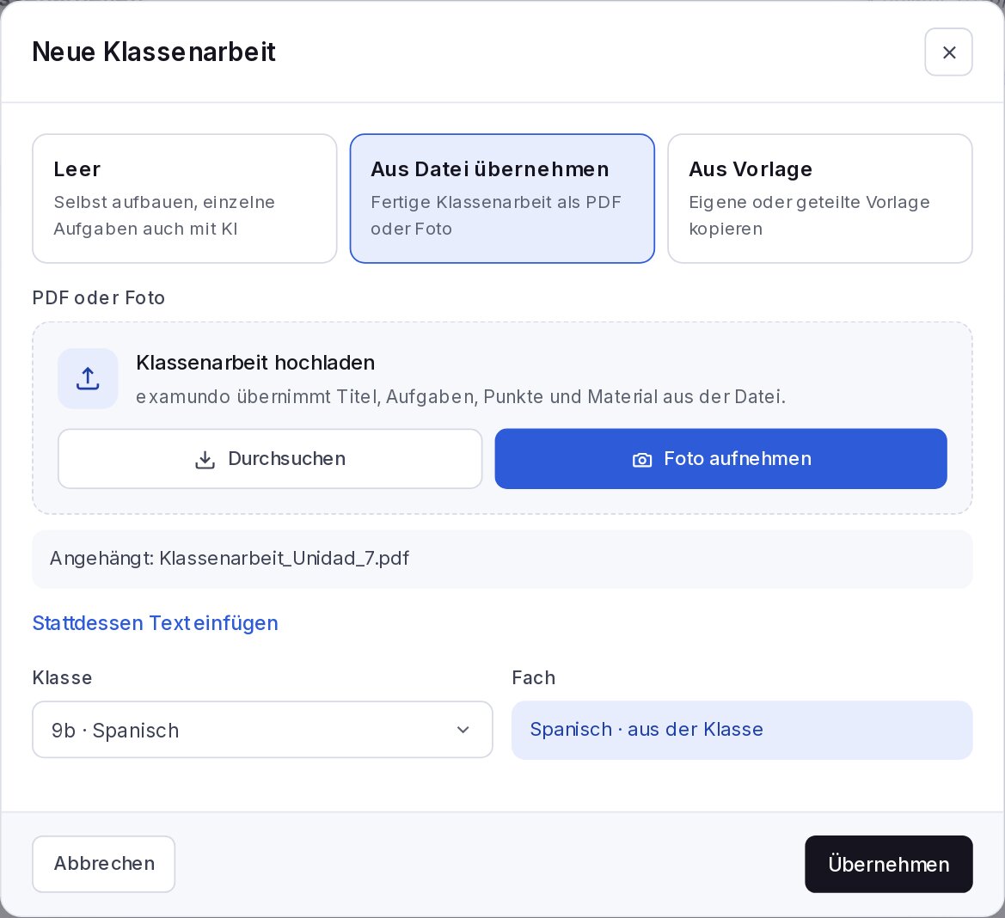Click the Klassenarbeit hochladen heading
The image size is (1005, 918).
point(255,363)
